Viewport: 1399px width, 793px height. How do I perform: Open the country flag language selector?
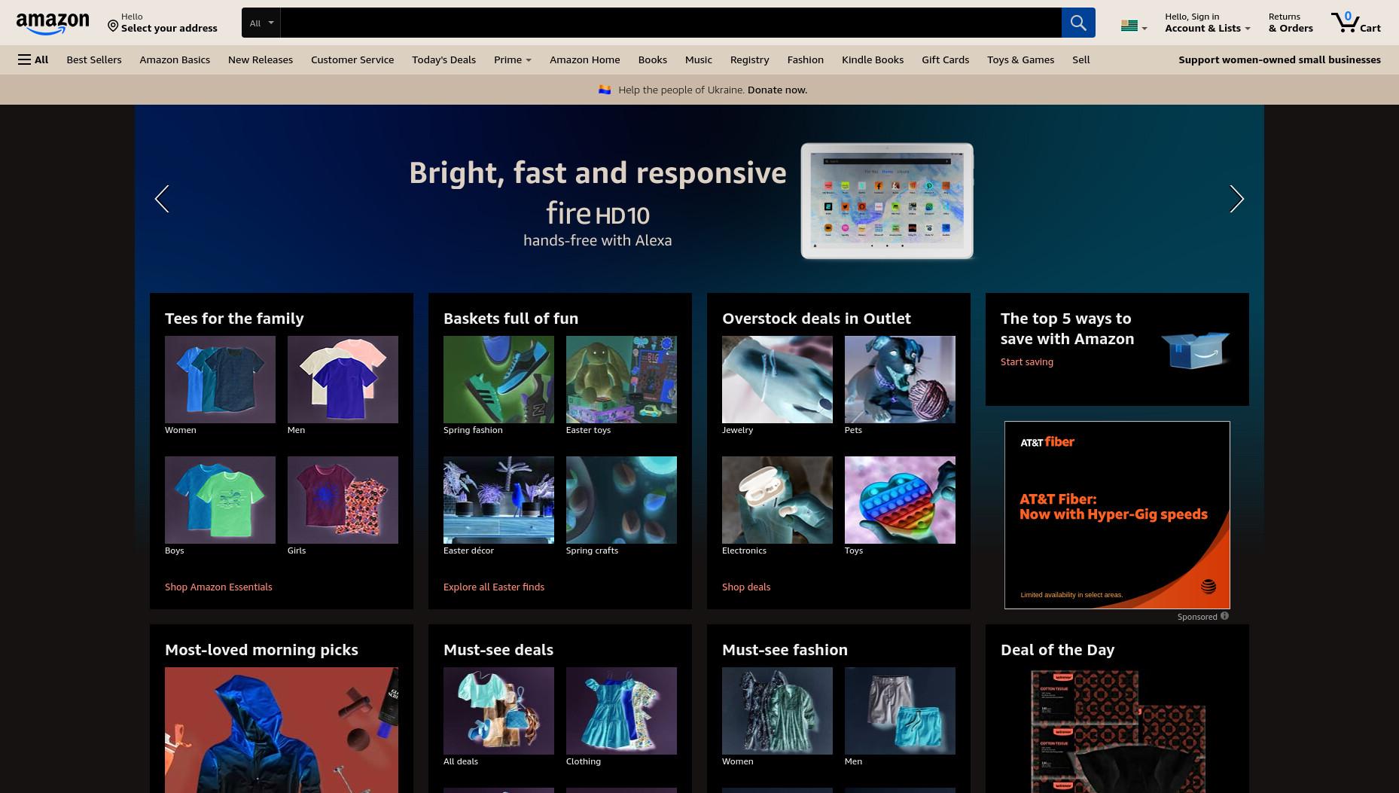[1133, 26]
